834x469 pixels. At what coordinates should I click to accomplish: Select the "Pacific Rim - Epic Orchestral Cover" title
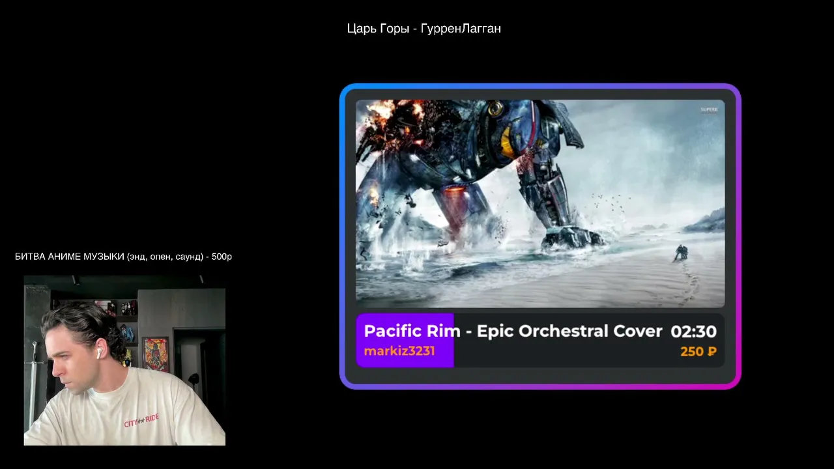click(x=513, y=331)
